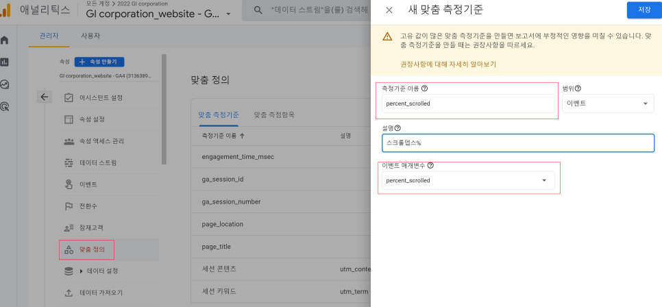Click the 저장 button
Viewport: 662px width, 307px height.
tap(644, 10)
